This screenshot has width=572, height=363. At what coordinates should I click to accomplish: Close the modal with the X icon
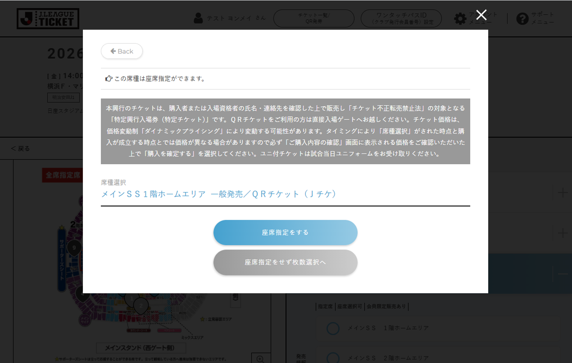click(x=481, y=15)
